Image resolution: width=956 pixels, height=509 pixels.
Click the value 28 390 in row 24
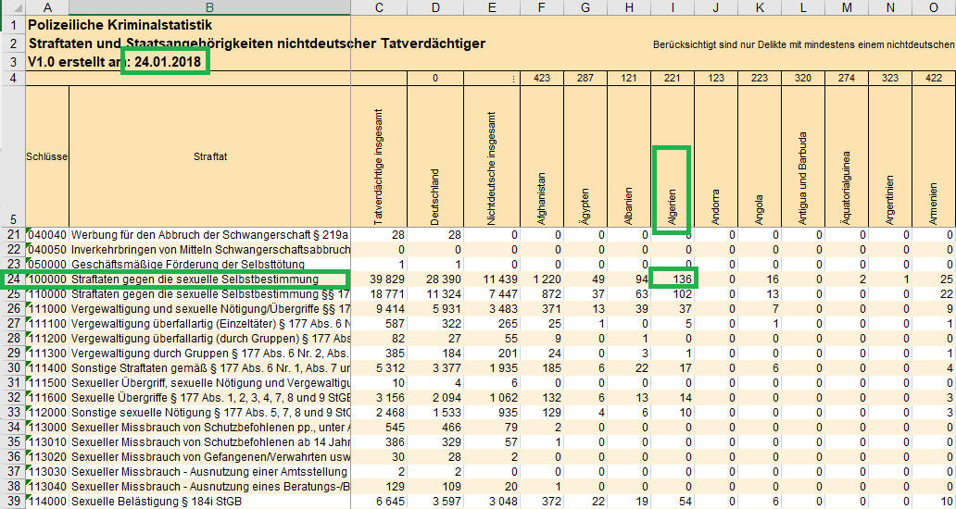[435, 279]
